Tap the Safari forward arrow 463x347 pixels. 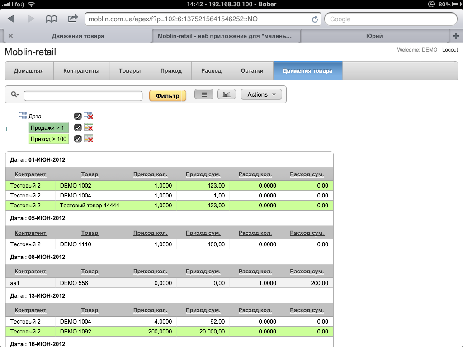pos(31,19)
